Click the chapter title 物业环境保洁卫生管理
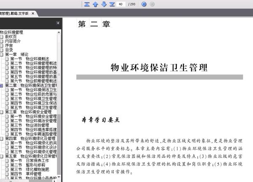This screenshot has width=253, height=182. tap(159, 67)
